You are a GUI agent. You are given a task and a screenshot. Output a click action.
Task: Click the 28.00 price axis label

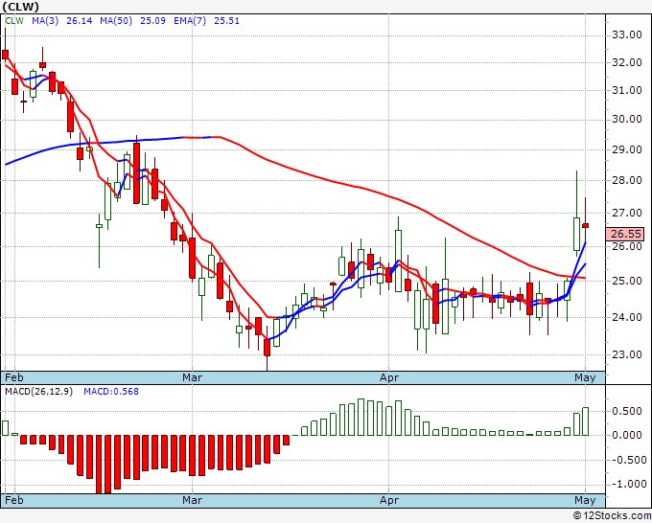(x=627, y=180)
